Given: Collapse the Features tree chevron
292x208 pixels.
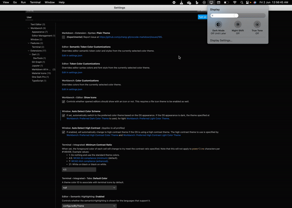Looking at the screenshot, I should (x=29, y=43).
